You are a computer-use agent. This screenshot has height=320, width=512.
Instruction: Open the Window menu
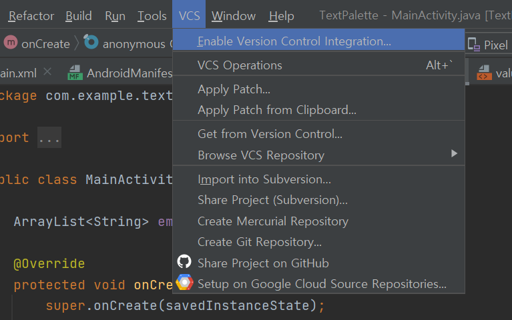(234, 15)
